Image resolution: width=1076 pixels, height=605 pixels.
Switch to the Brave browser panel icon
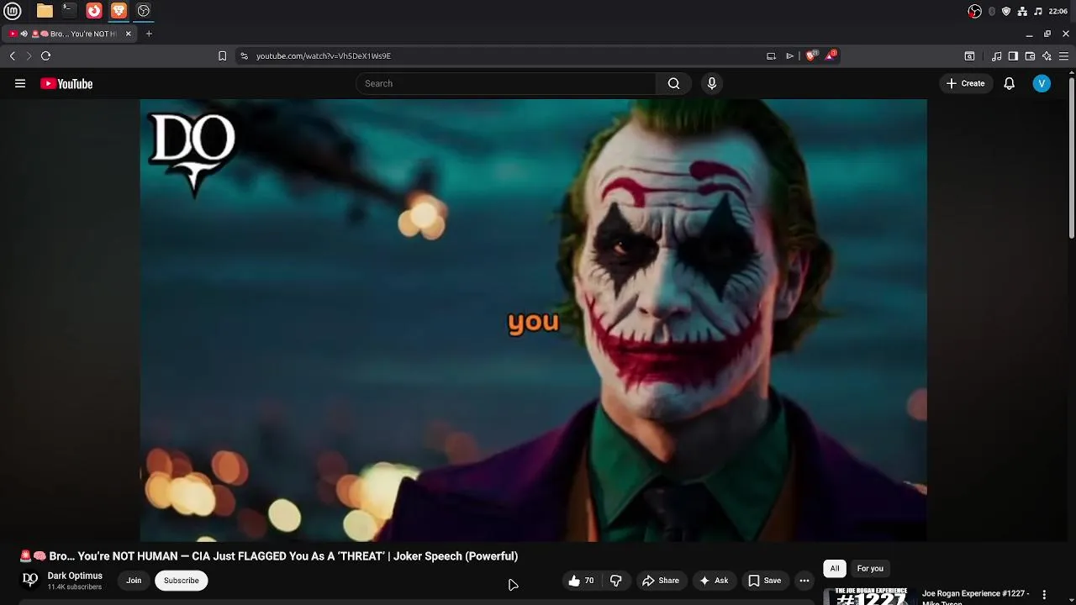coord(119,11)
